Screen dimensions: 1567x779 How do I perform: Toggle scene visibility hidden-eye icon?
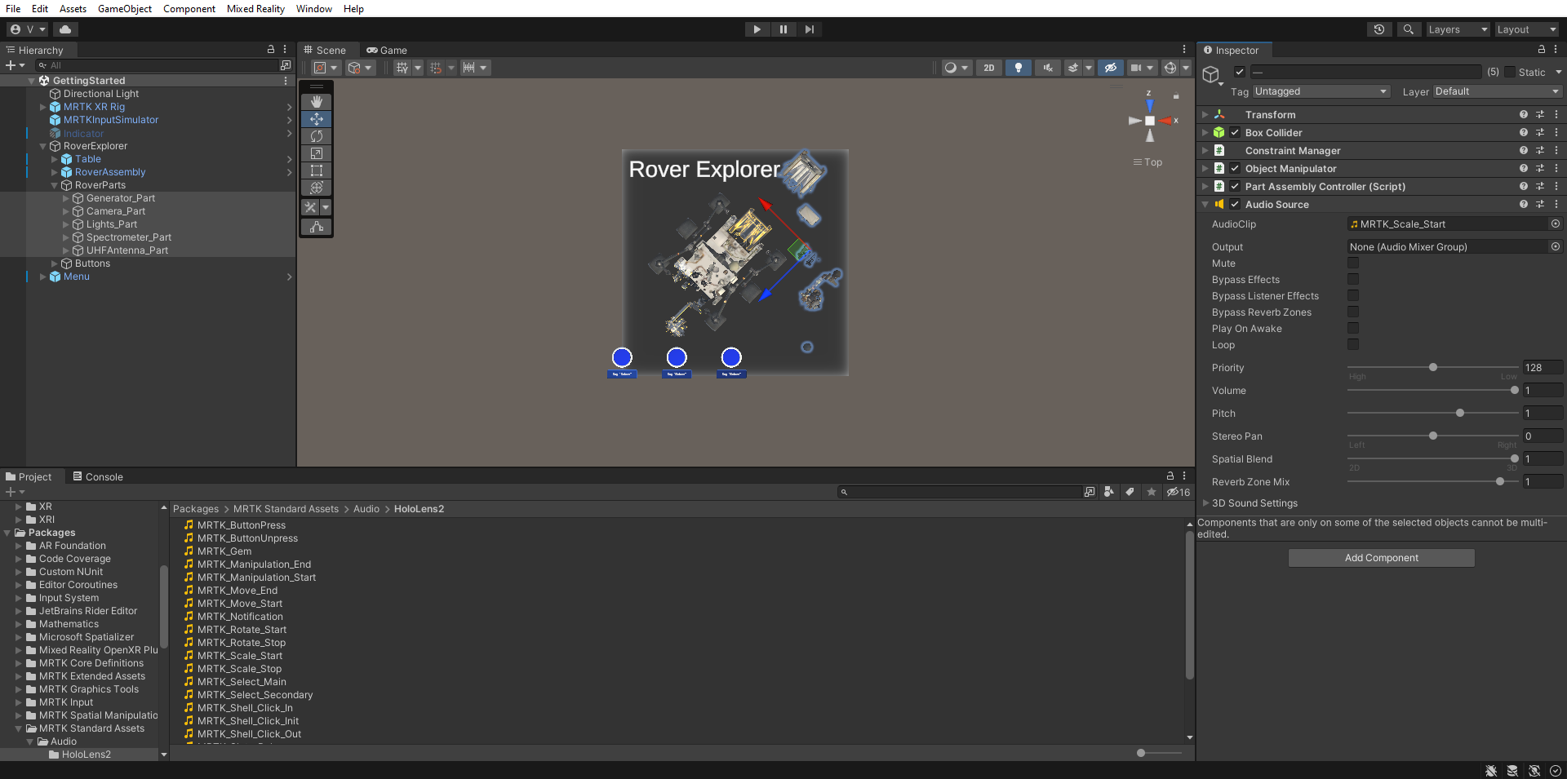point(1111,68)
